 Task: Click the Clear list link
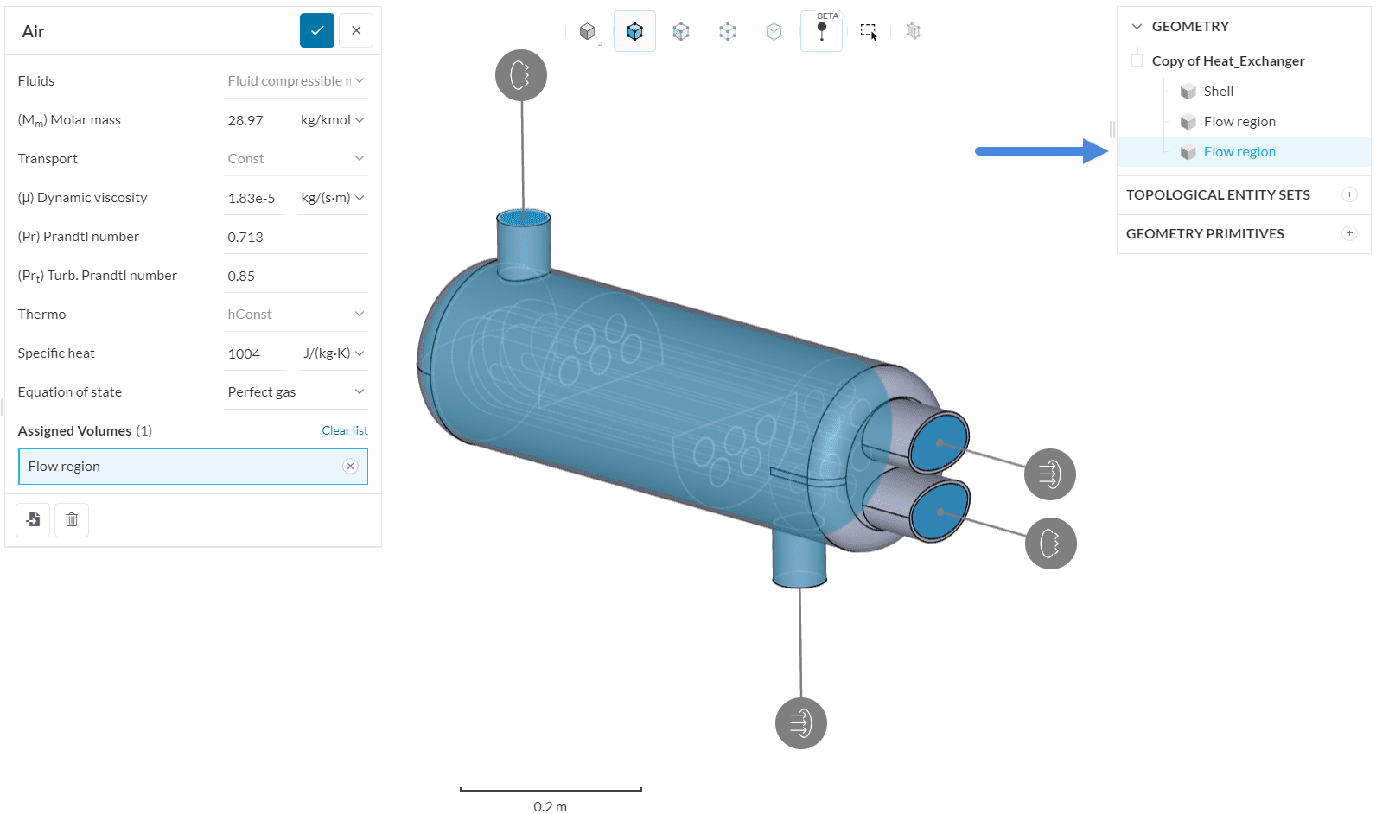point(345,430)
